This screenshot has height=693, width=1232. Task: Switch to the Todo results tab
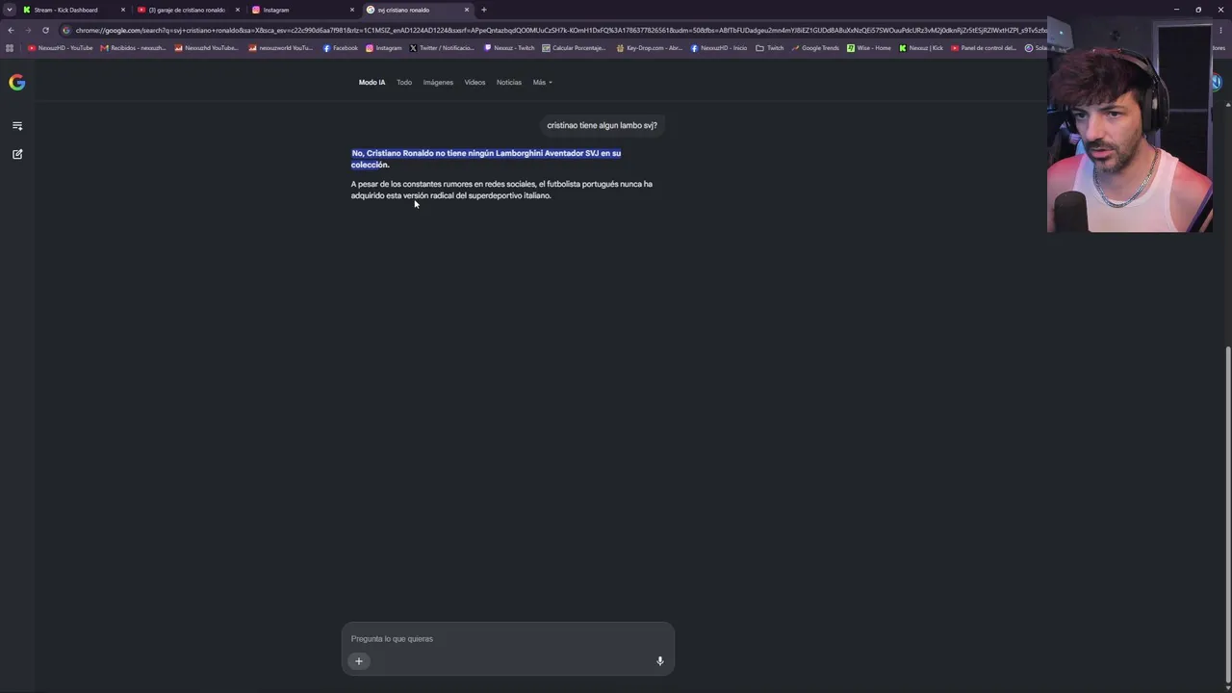tap(404, 83)
